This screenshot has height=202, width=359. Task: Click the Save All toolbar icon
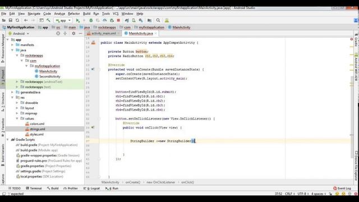click(x=11, y=20)
